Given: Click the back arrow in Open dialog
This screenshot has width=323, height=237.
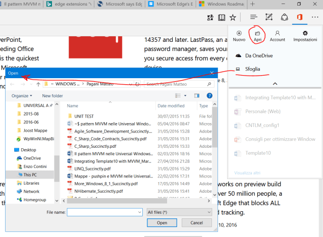Looking at the screenshot, I should click(12, 84).
